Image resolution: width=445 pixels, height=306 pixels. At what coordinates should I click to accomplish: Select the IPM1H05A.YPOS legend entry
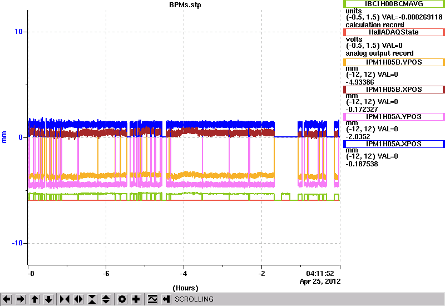[394, 117]
